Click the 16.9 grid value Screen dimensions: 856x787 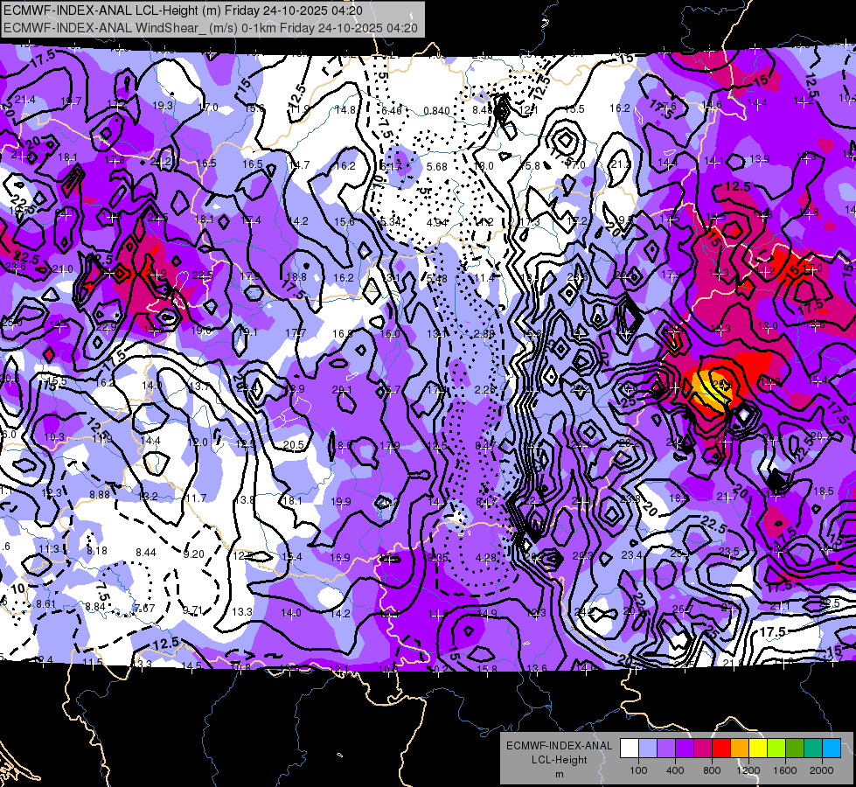[340, 558]
